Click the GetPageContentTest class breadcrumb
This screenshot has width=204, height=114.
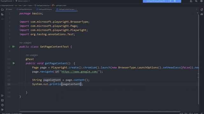(x=42, y=5)
